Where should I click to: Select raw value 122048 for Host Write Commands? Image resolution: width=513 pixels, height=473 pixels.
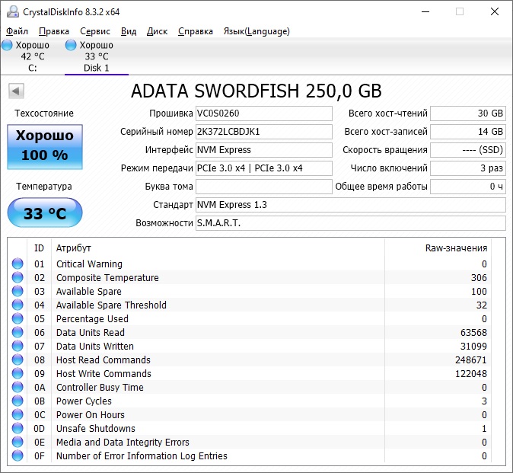point(471,374)
